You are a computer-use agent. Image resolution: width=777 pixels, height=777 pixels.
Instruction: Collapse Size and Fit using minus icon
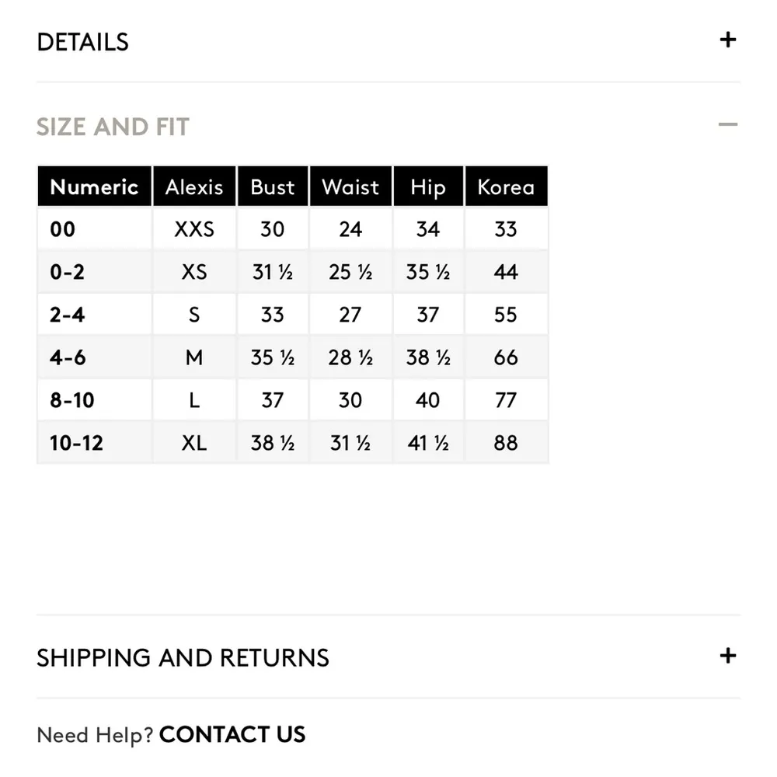727,124
